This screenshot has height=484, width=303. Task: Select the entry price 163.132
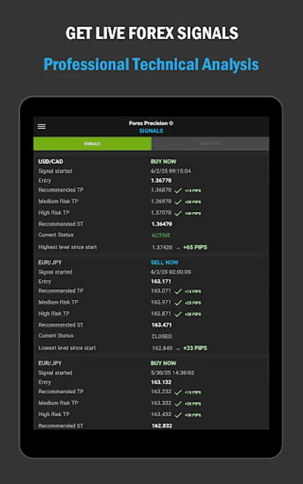pyautogui.click(x=161, y=382)
